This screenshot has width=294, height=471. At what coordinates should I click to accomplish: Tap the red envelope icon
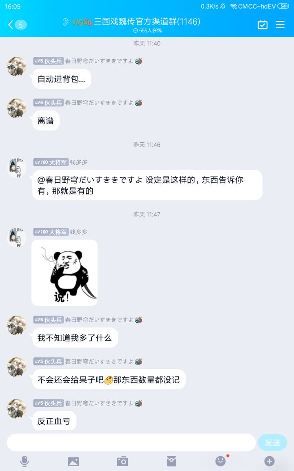pyautogui.click(x=171, y=461)
